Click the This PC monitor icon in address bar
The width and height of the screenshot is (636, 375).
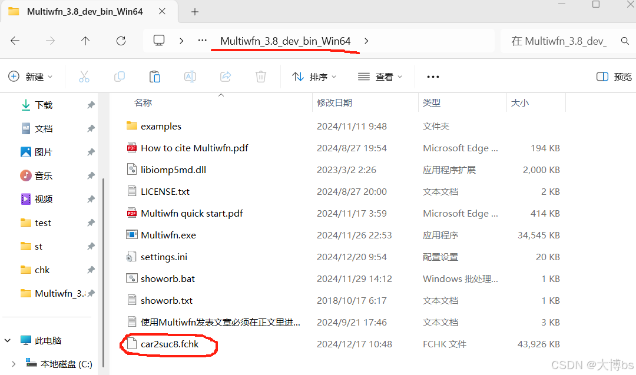coord(158,40)
